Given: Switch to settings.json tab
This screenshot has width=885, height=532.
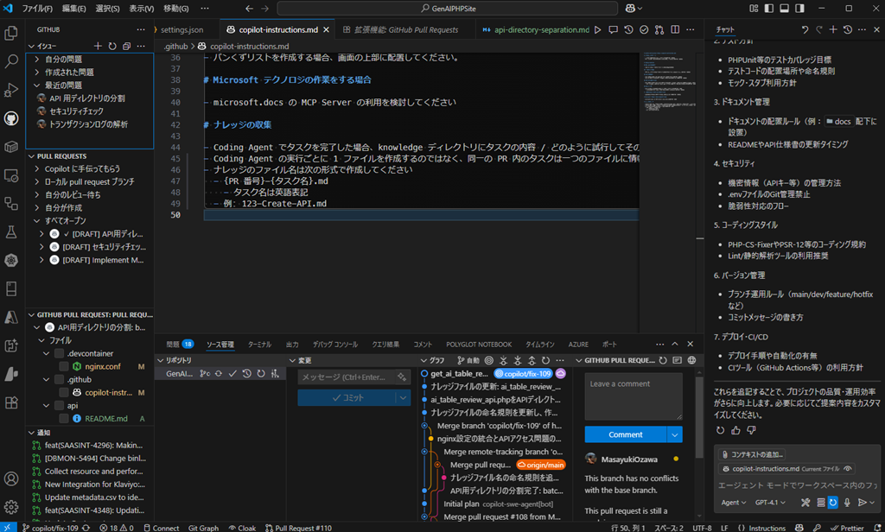Looking at the screenshot, I should point(181,30).
